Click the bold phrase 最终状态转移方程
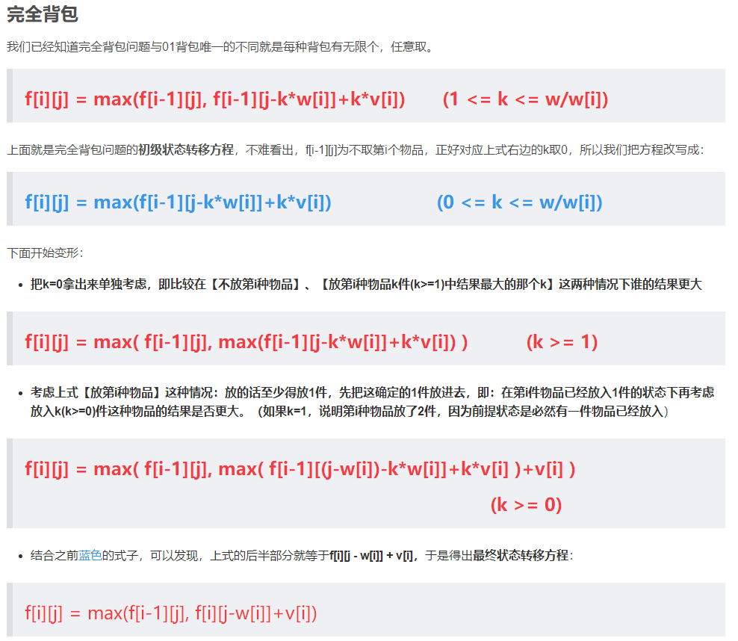This screenshot has height=641, width=738. (x=521, y=555)
